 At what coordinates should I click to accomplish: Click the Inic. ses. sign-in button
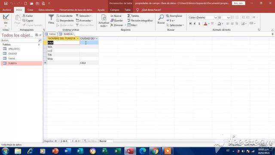tap(238, 3)
